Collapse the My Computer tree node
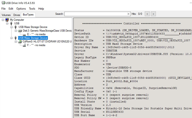 click(x=3, y=20)
